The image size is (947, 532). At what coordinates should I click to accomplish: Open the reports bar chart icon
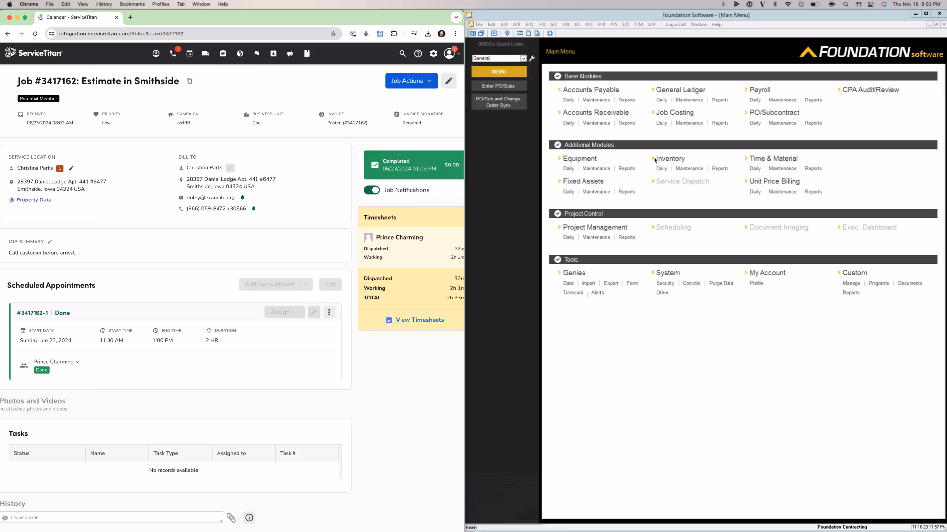coord(273,53)
